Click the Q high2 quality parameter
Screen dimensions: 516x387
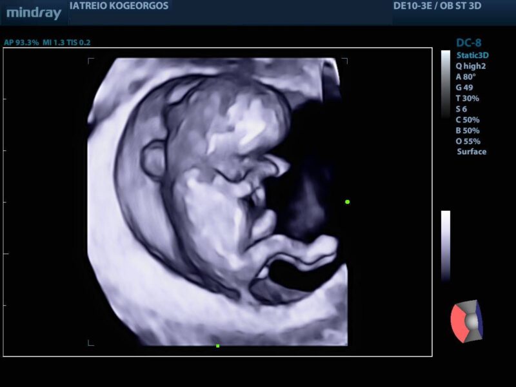point(471,66)
